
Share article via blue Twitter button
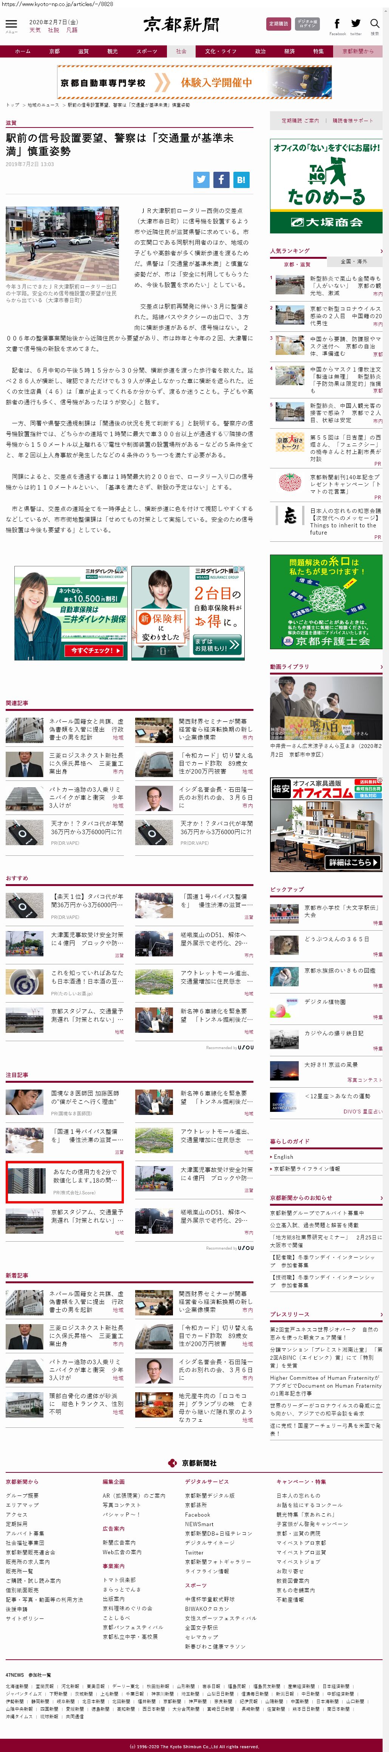click(201, 180)
